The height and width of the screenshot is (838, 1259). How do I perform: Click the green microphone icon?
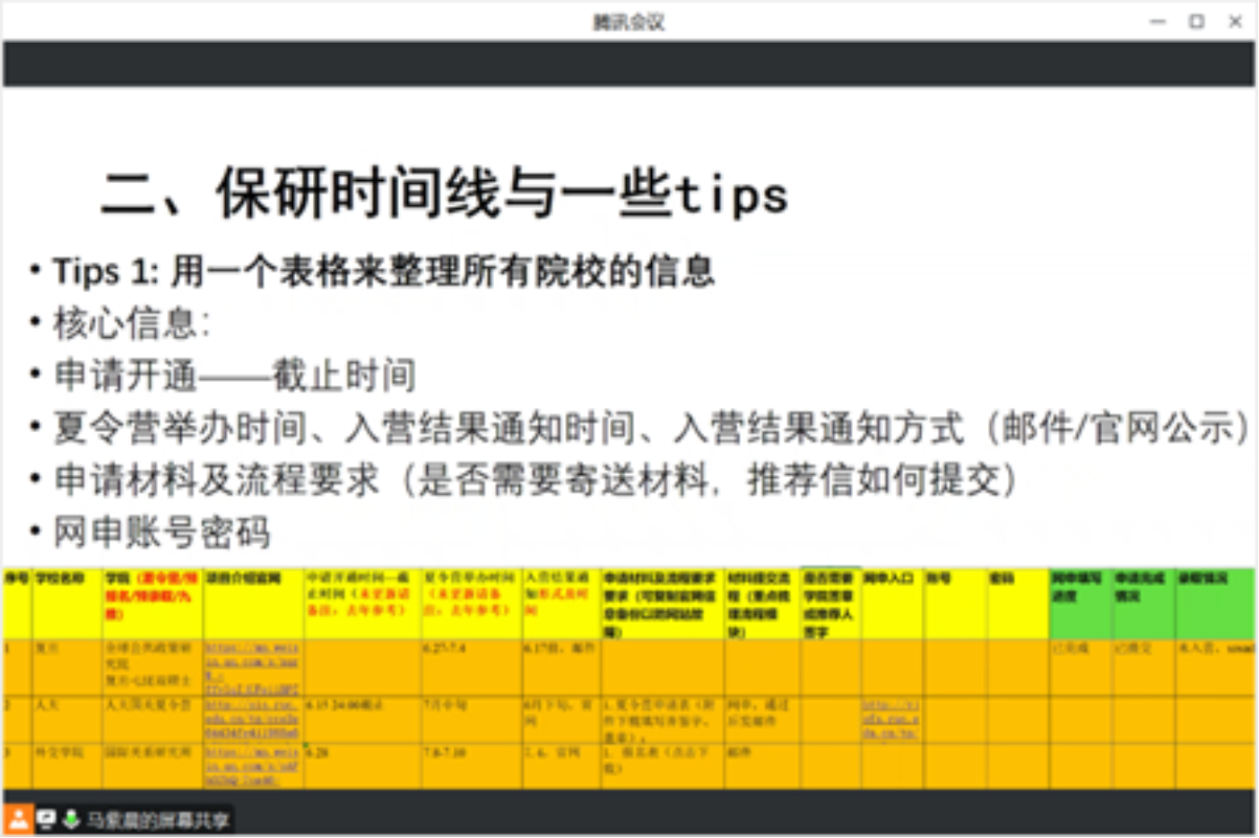tap(71, 819)
